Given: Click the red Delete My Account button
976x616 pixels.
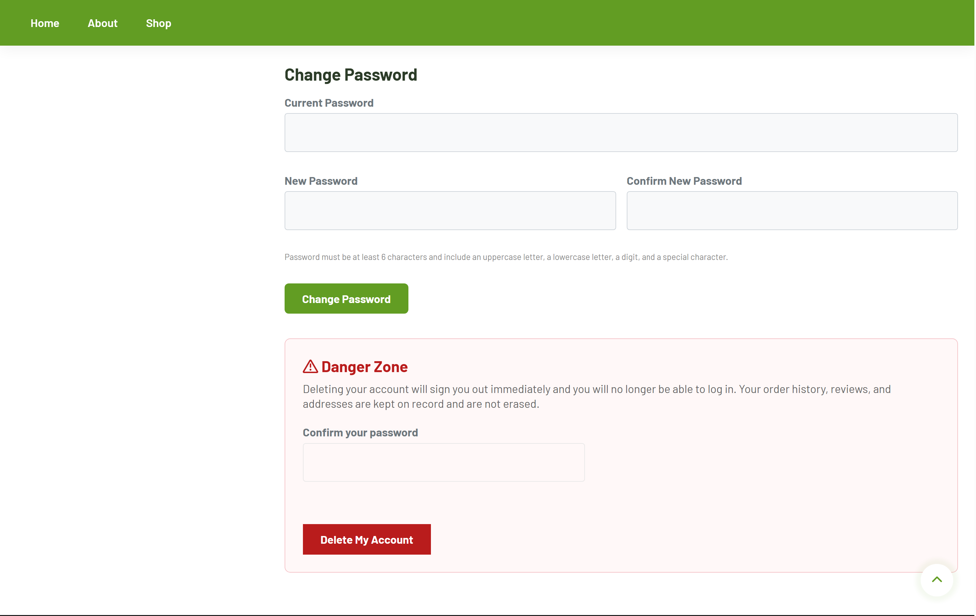Looking at the screenshot, I should (367, 540).
